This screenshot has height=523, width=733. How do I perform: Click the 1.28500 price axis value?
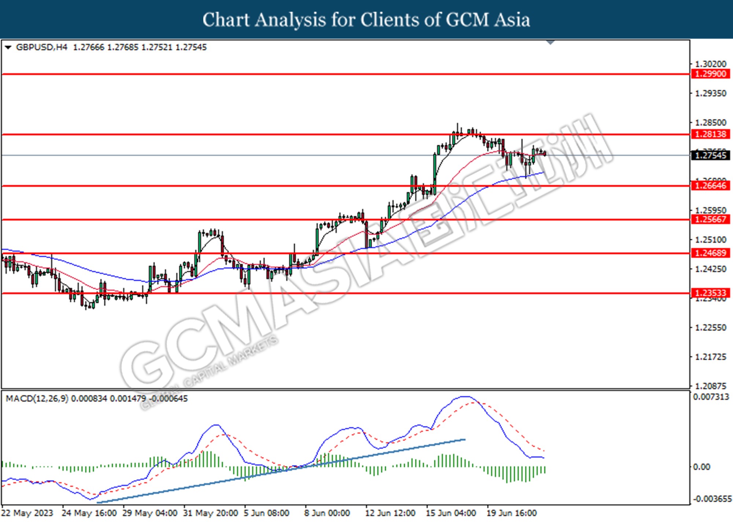(x=711, y=123)
